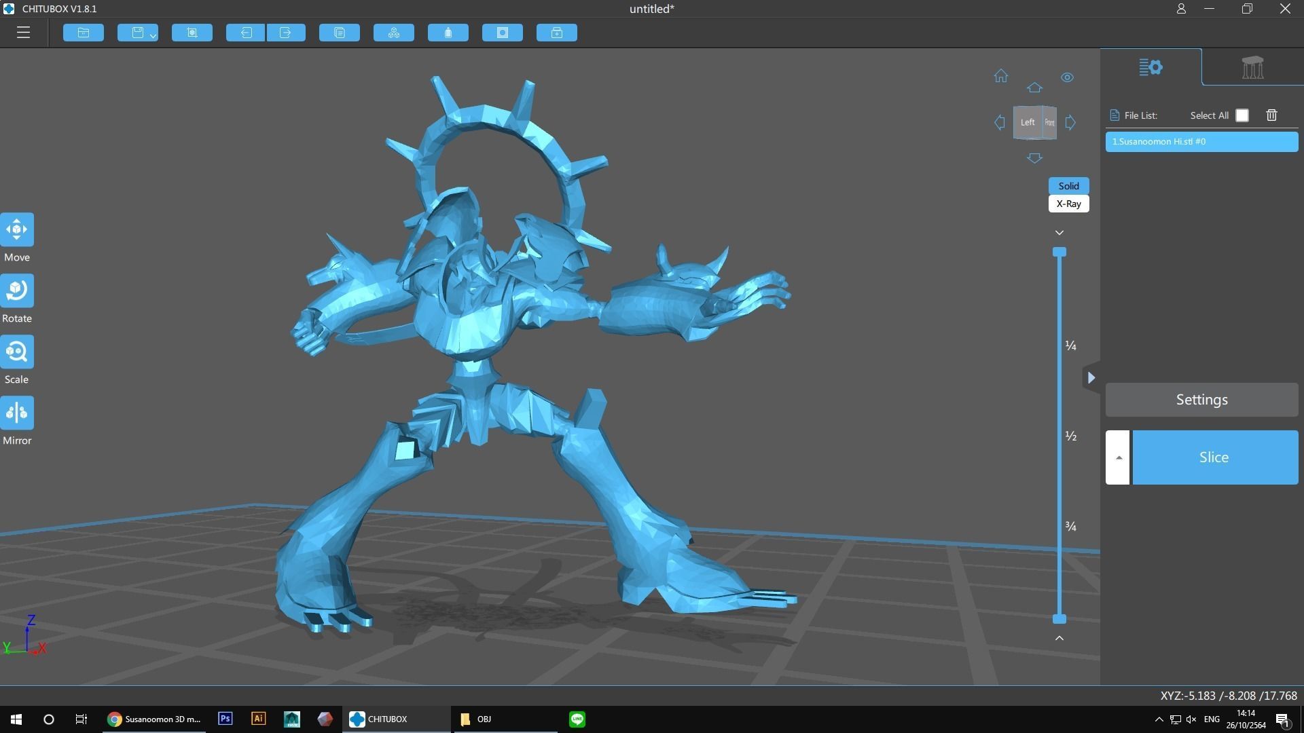Expand options arrow beside Slice
Viewport: 1304px width, 733px height.
[1118, 457]
